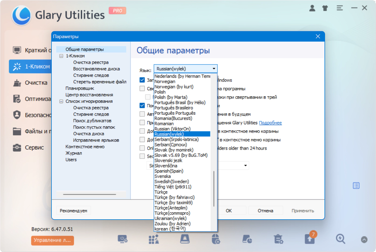Open the main menu hamburger icon
Image resolution: width=376 pixels, height=252 pixels.
(340, 8)
